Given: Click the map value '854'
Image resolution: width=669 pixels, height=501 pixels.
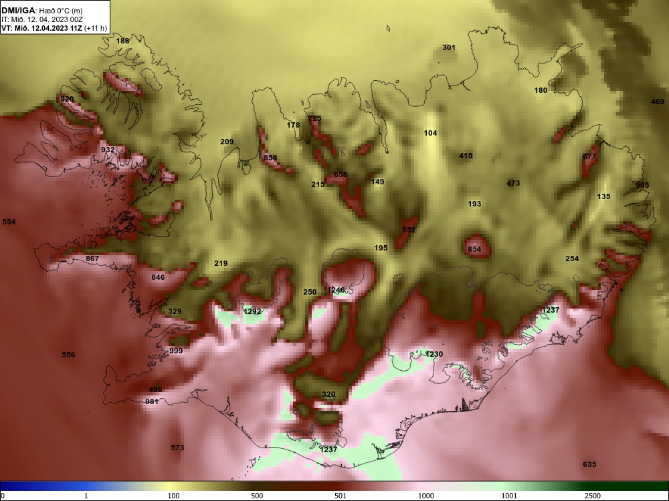Looking at the screenshot, I should (x=474, y=248).
